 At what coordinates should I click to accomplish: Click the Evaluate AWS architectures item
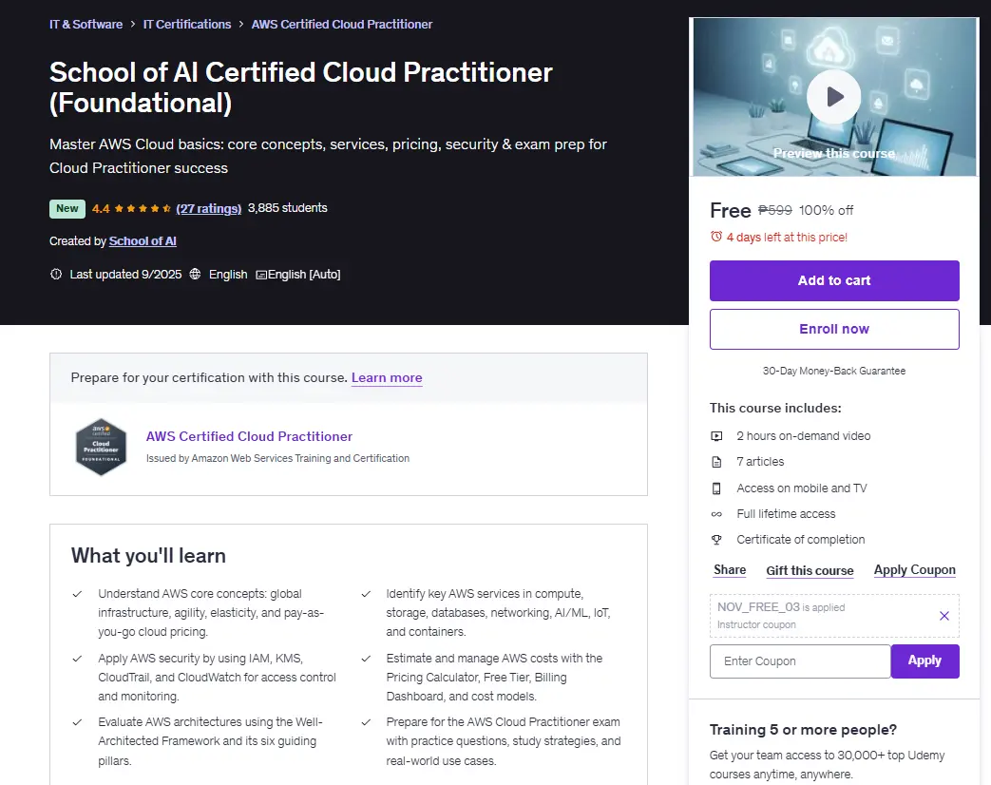[x=210, y=741]
